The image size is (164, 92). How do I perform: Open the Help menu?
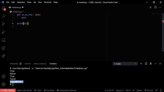click(x=56, y=2)
